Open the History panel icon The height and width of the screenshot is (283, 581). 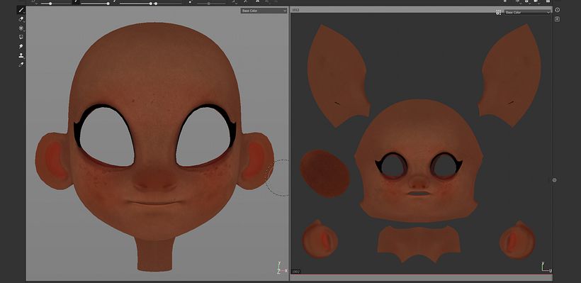point(558,10)
